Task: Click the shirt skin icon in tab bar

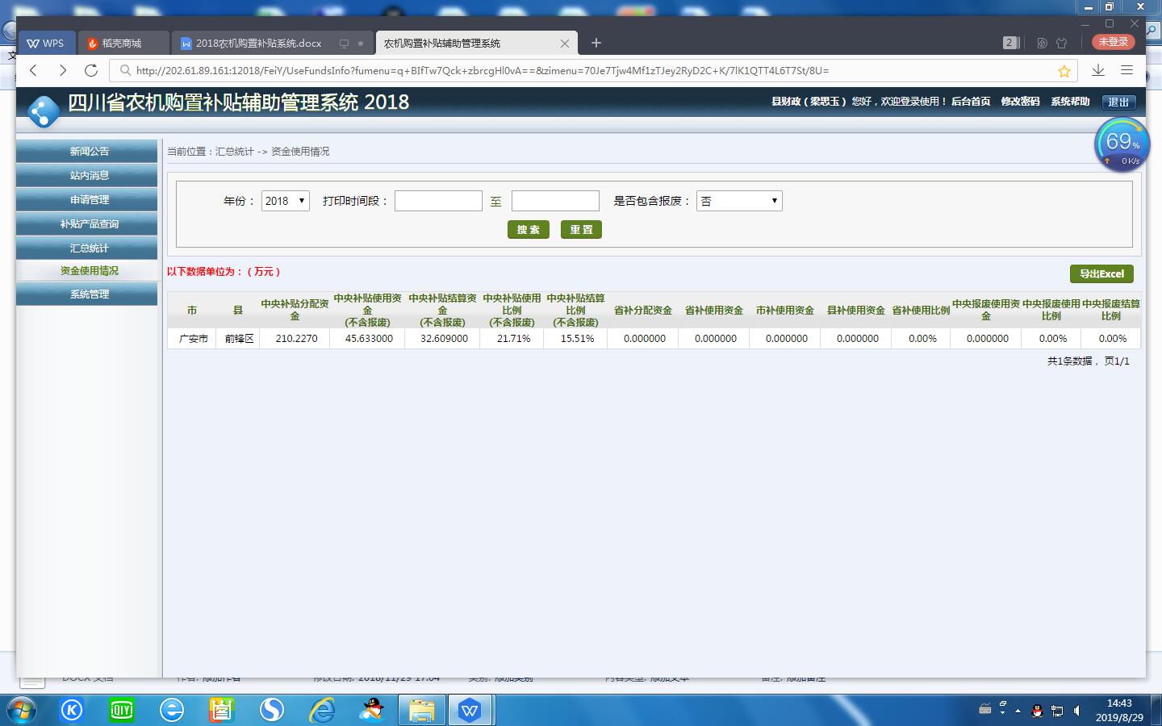Action: 1062,43
